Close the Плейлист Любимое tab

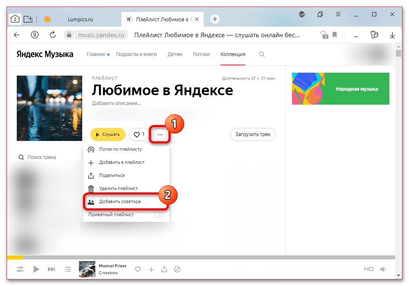coord(197,19)
